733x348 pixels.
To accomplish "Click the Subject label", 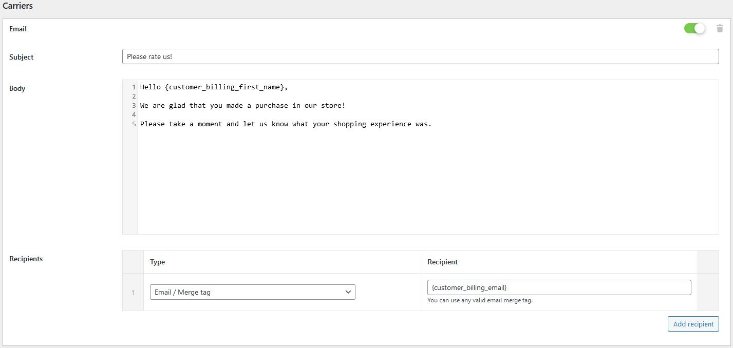I will pos(21,57).
